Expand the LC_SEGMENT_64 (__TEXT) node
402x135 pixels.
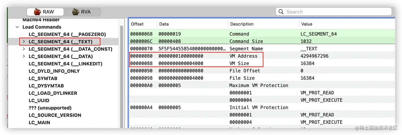(24, 42)
